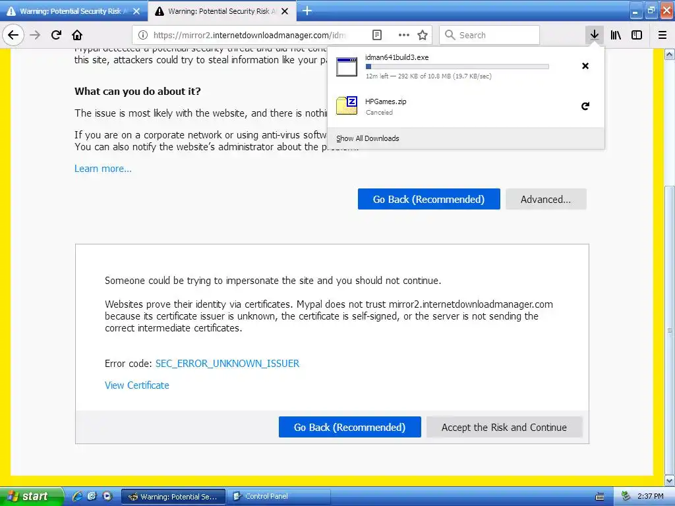The image size is (675, 506).
Task: Open a new browser tab
Action: click(x=307, y=11)
